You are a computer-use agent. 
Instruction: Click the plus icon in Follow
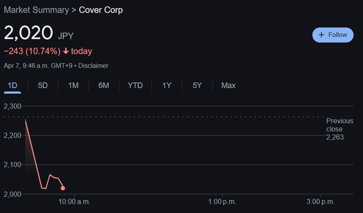tap(321, 35)
